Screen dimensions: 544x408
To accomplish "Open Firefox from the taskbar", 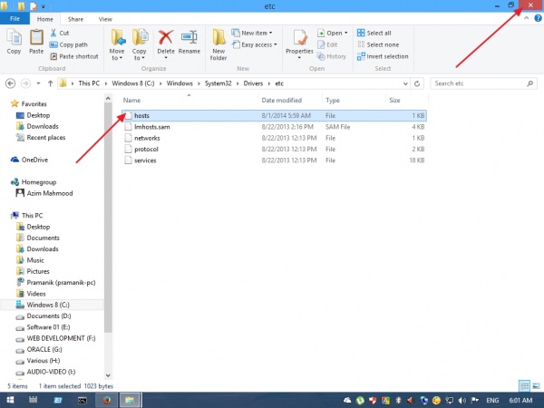I will [x=106, y=400].
